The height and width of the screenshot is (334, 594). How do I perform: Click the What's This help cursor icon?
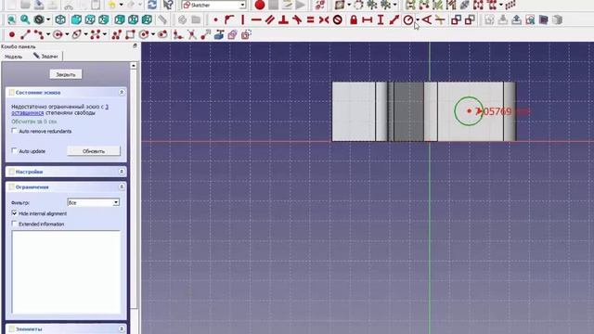(x=168, y=5)
